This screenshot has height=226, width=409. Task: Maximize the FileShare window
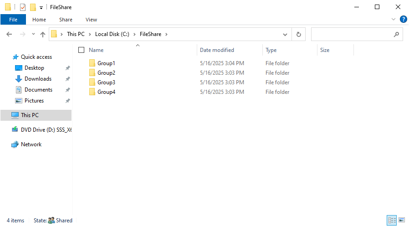click(377, 7)
